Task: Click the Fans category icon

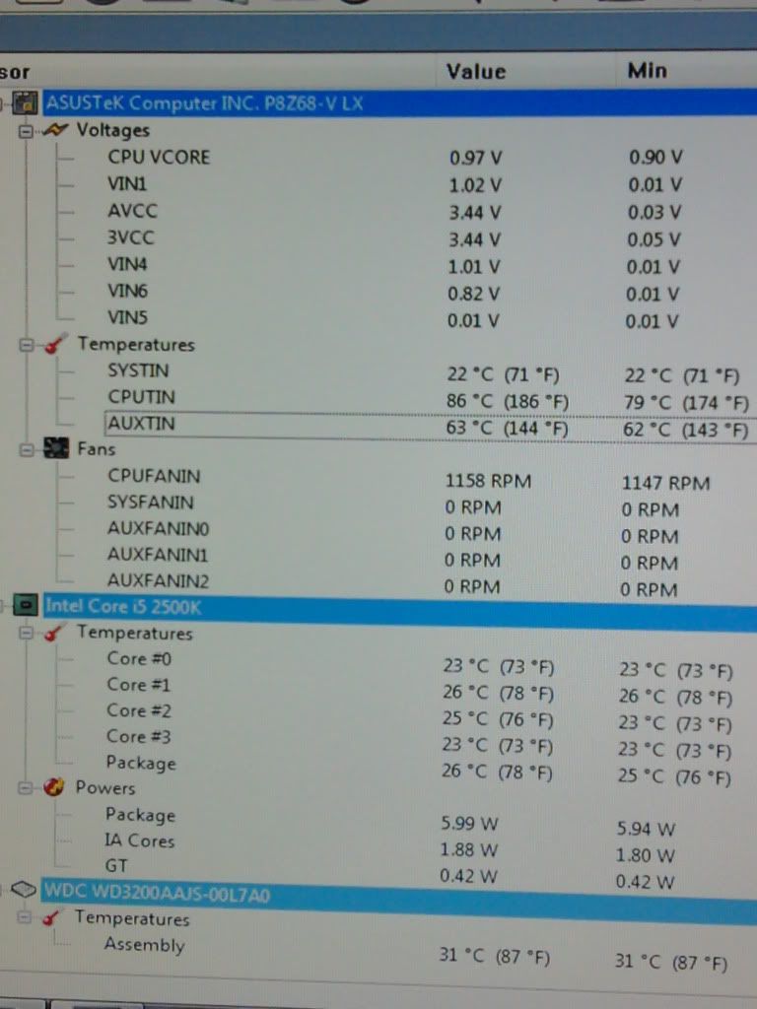Action: (x=55, y=448)
